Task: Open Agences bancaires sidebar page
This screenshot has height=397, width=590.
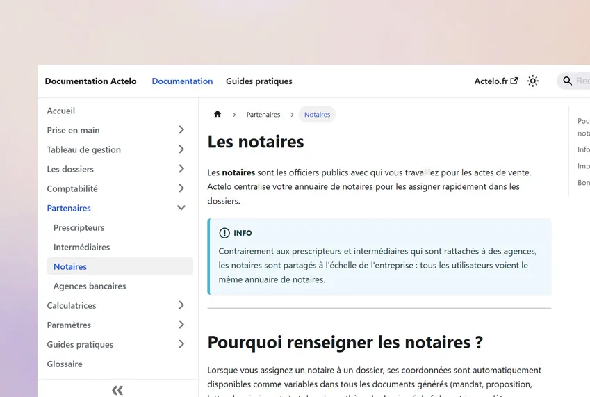Action: pos(90,286)
